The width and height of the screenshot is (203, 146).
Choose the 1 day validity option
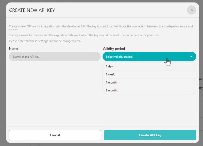[x=149, y=66]
